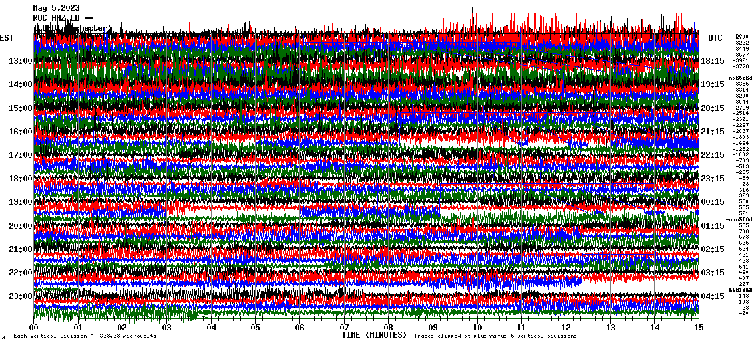Select minute 15 on the time axis

[x=698, y=327]
